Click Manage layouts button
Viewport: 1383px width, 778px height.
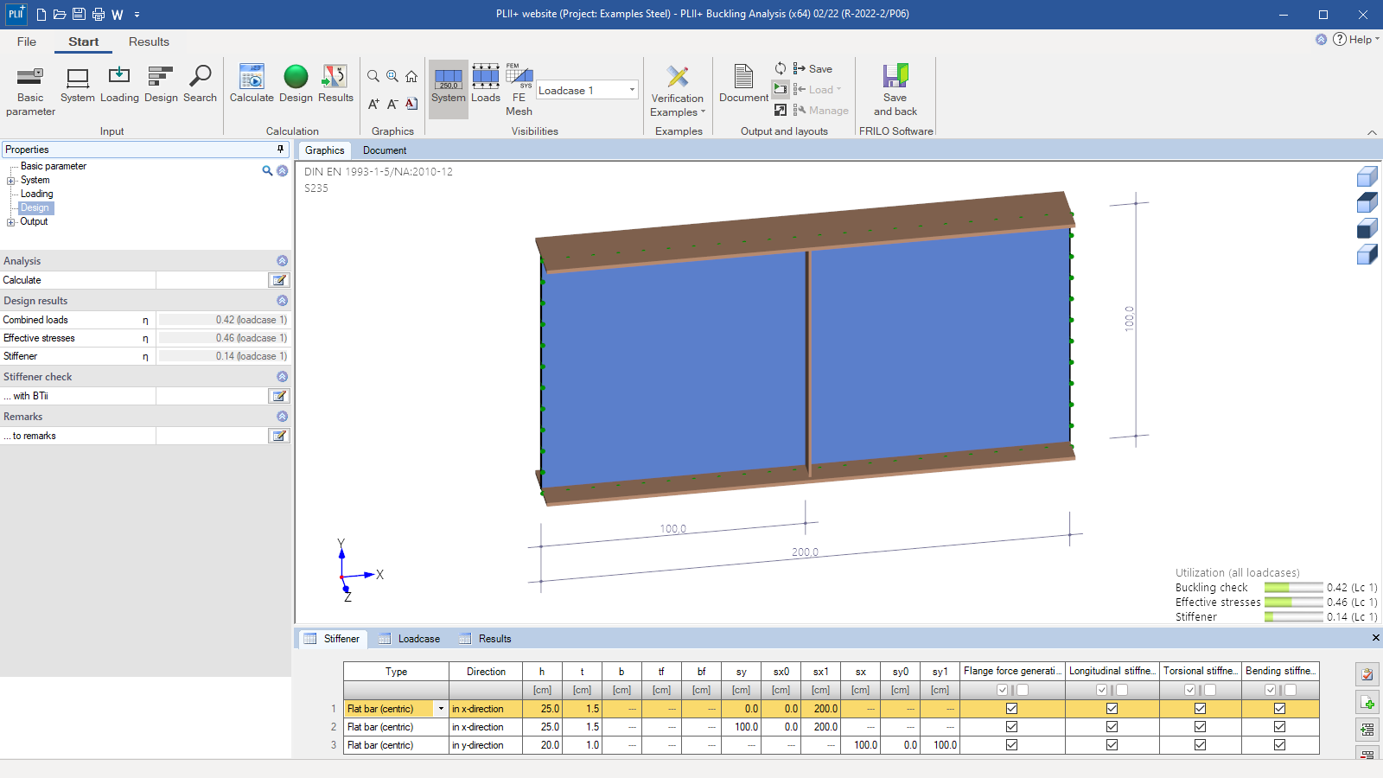[x=820, y=111]
